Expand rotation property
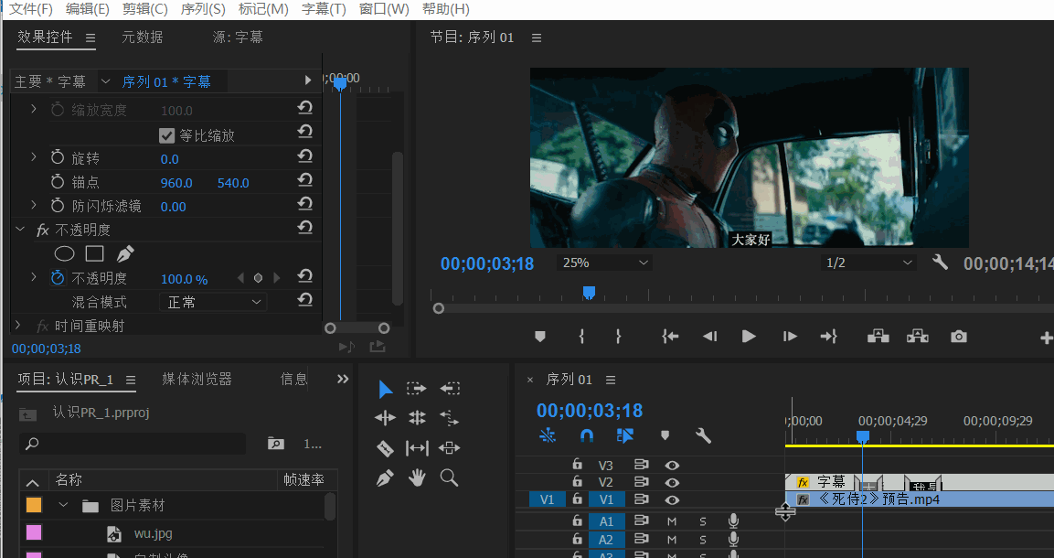The height and width of the screenshot is (558, 1054). coord(34,157)
